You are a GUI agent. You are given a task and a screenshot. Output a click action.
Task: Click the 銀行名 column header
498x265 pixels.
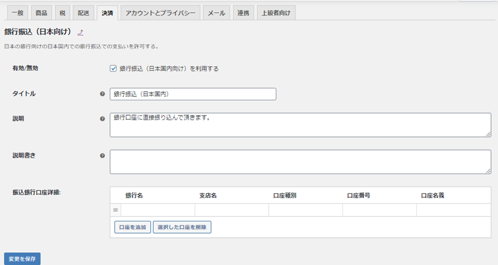tap(134, 196)
